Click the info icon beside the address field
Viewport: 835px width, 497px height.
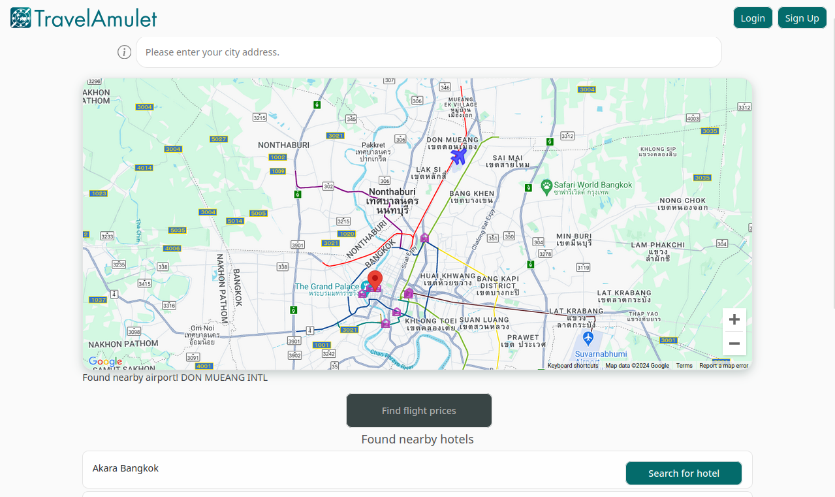tap(124, 52)
